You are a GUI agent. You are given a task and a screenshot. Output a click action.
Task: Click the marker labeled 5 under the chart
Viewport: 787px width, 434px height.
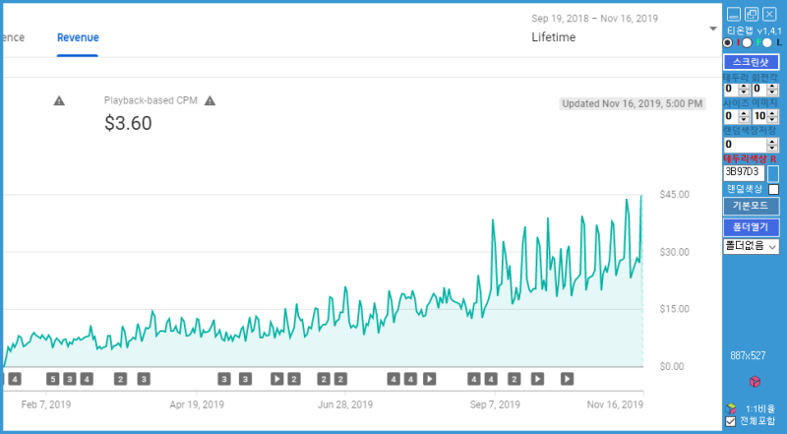[x=53, y=379]
